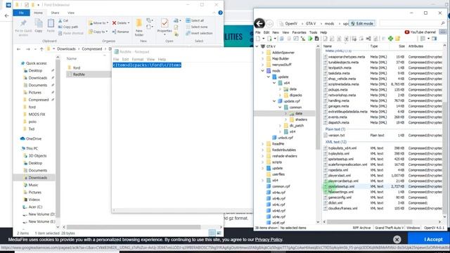Click Explorer file pane horizontal scrollbar

point(134,227)
